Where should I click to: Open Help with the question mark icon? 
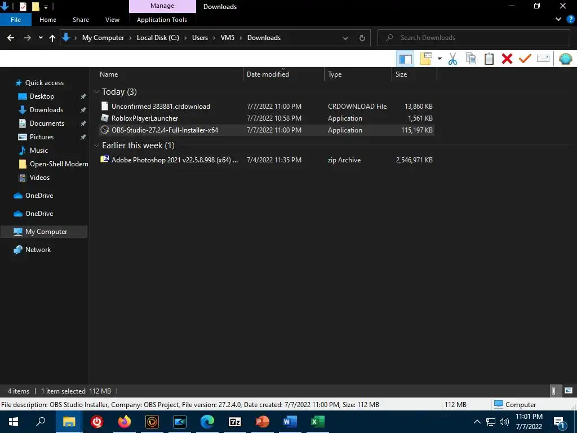tap(571, 20)
